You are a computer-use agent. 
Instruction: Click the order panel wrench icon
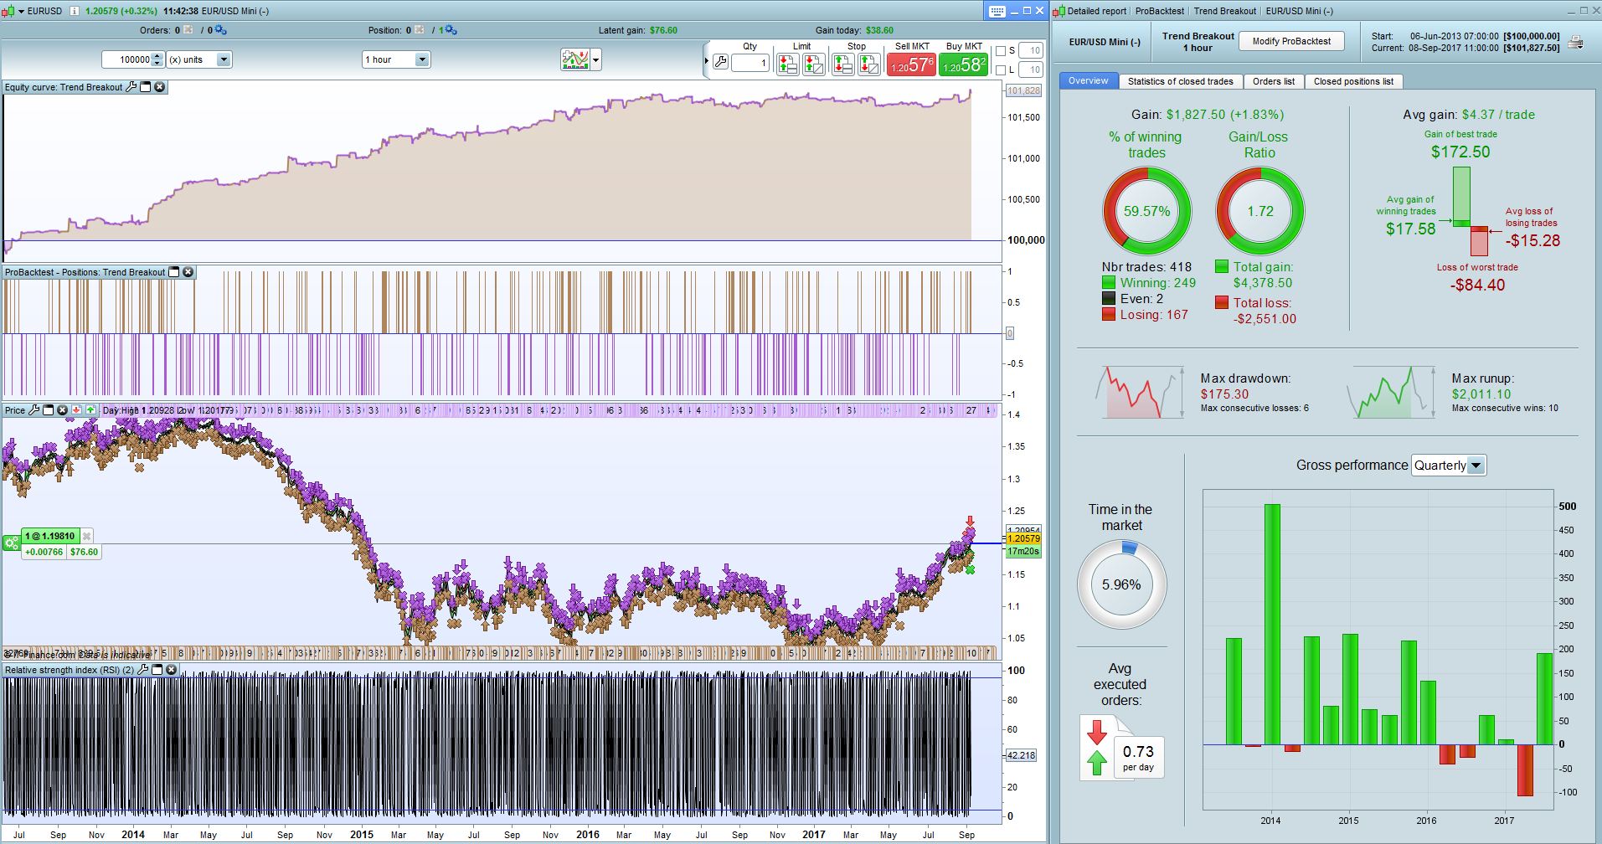(720, 62)
